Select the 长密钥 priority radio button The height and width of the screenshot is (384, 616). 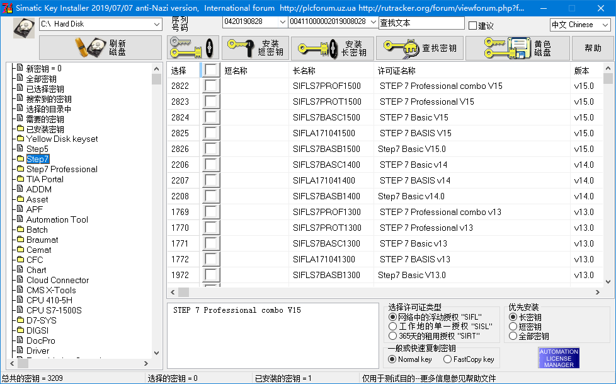(513, 317)
